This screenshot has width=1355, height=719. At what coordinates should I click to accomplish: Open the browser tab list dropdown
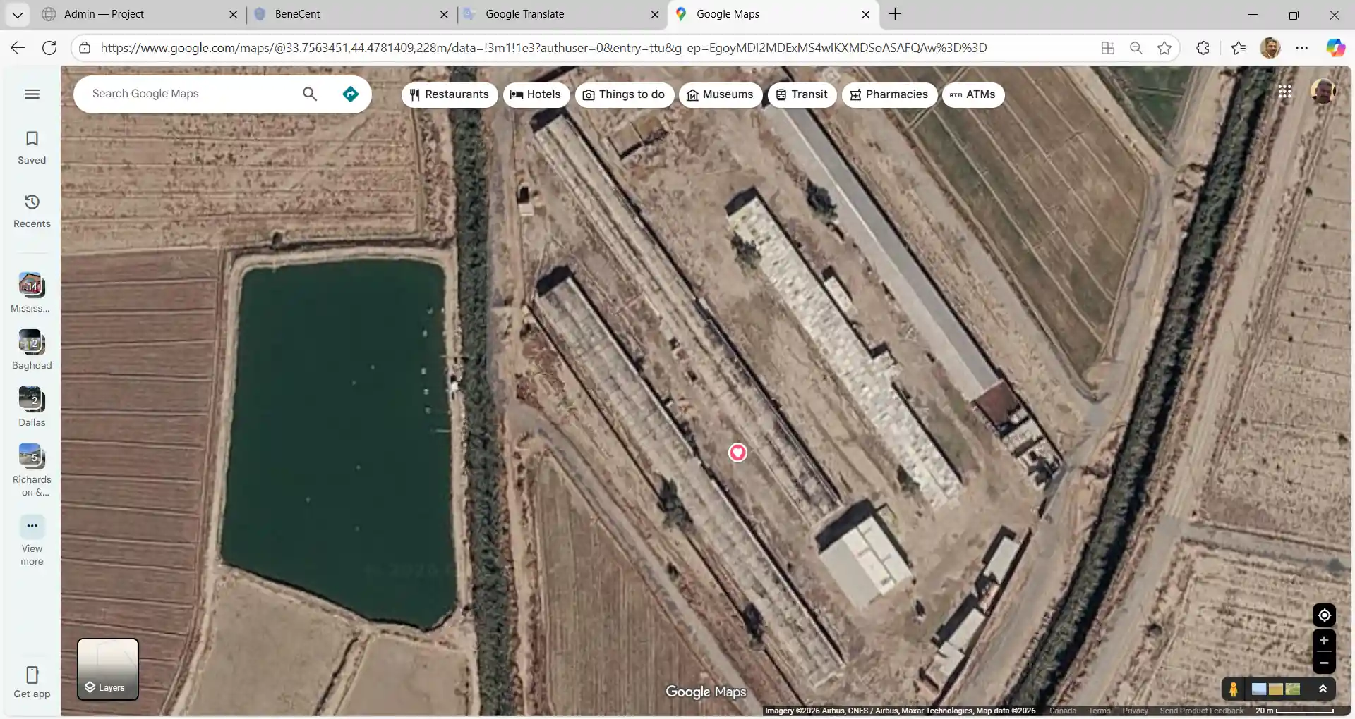[17, 14]
